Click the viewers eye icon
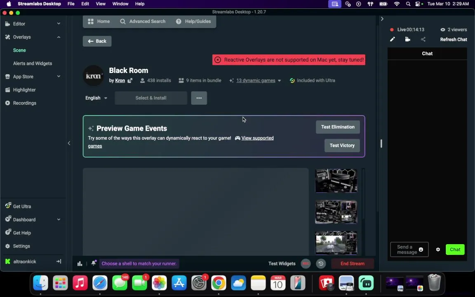The image size is (475, 297). click(442, 30)
